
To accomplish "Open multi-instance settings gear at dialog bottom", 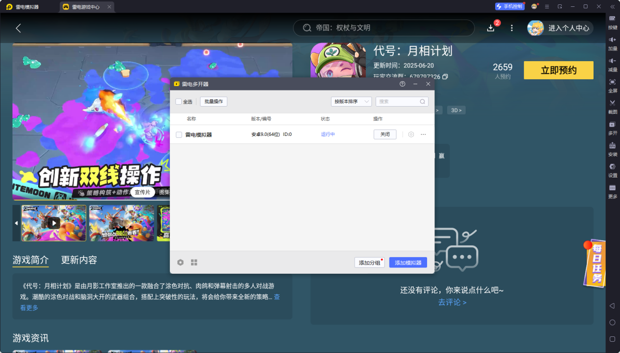I will pyautogui.click(x=180, y=263).
